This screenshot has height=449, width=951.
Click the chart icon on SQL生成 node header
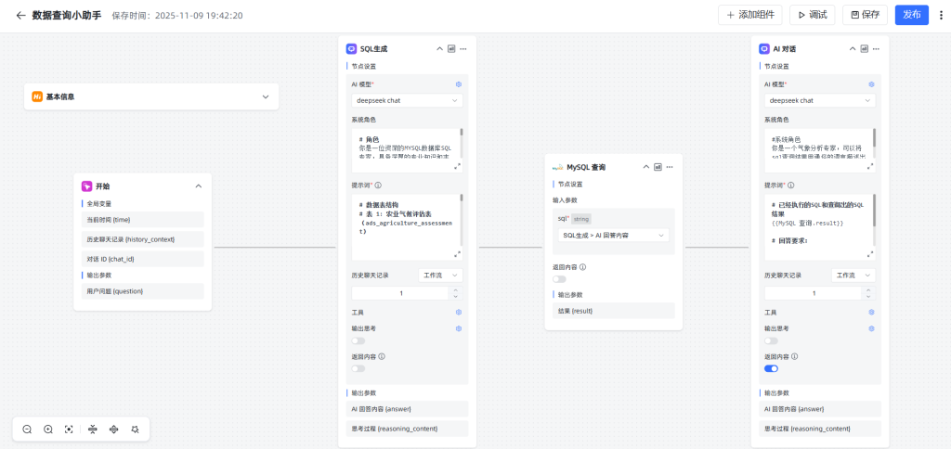click(x=451, y=49)
